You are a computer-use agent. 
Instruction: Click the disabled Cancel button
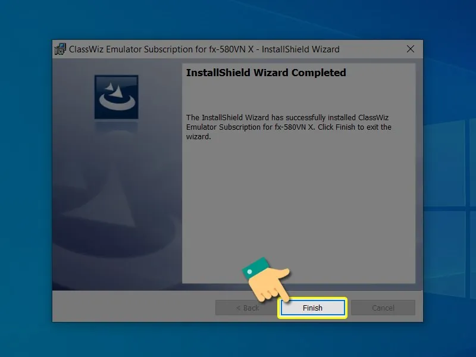(383, 308)
